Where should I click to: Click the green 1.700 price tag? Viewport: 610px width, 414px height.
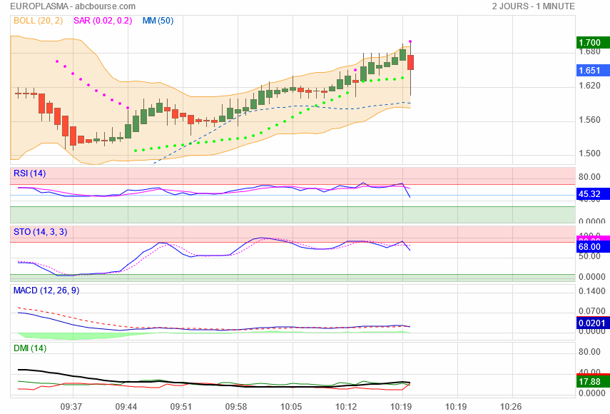593,42
